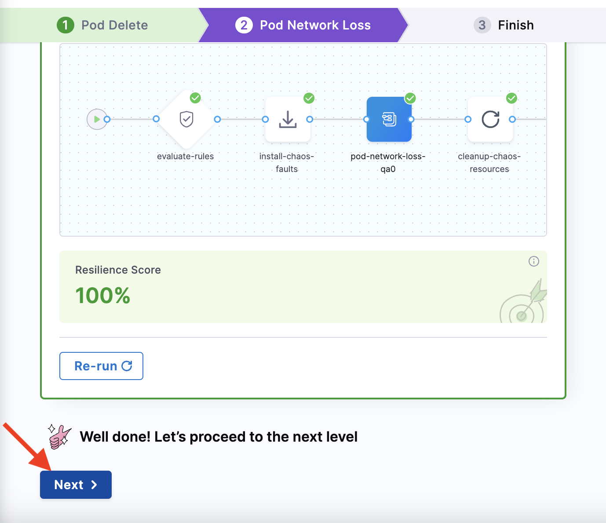Click the connector port right of install-chaos-faults

[310, 119]
